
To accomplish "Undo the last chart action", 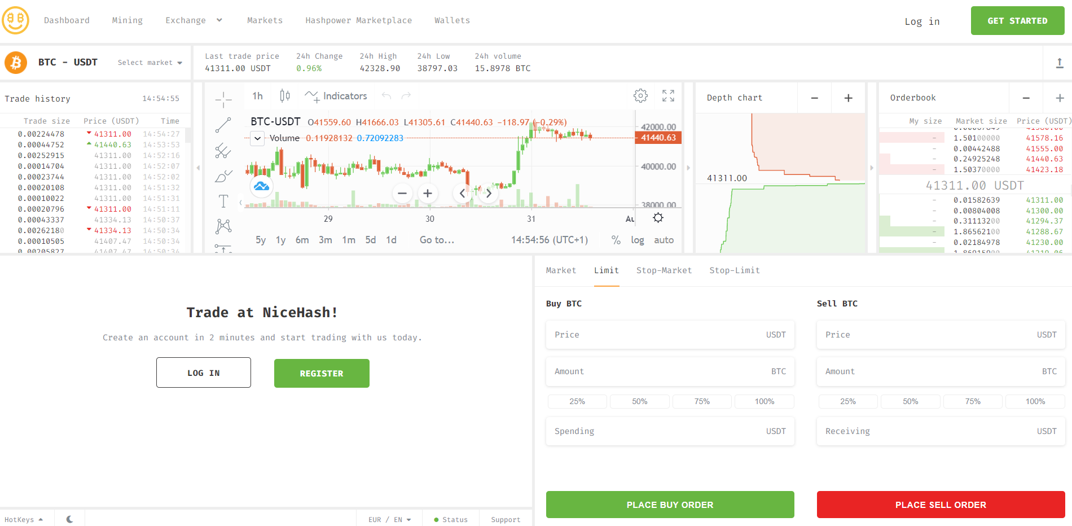I will [386, 96].
